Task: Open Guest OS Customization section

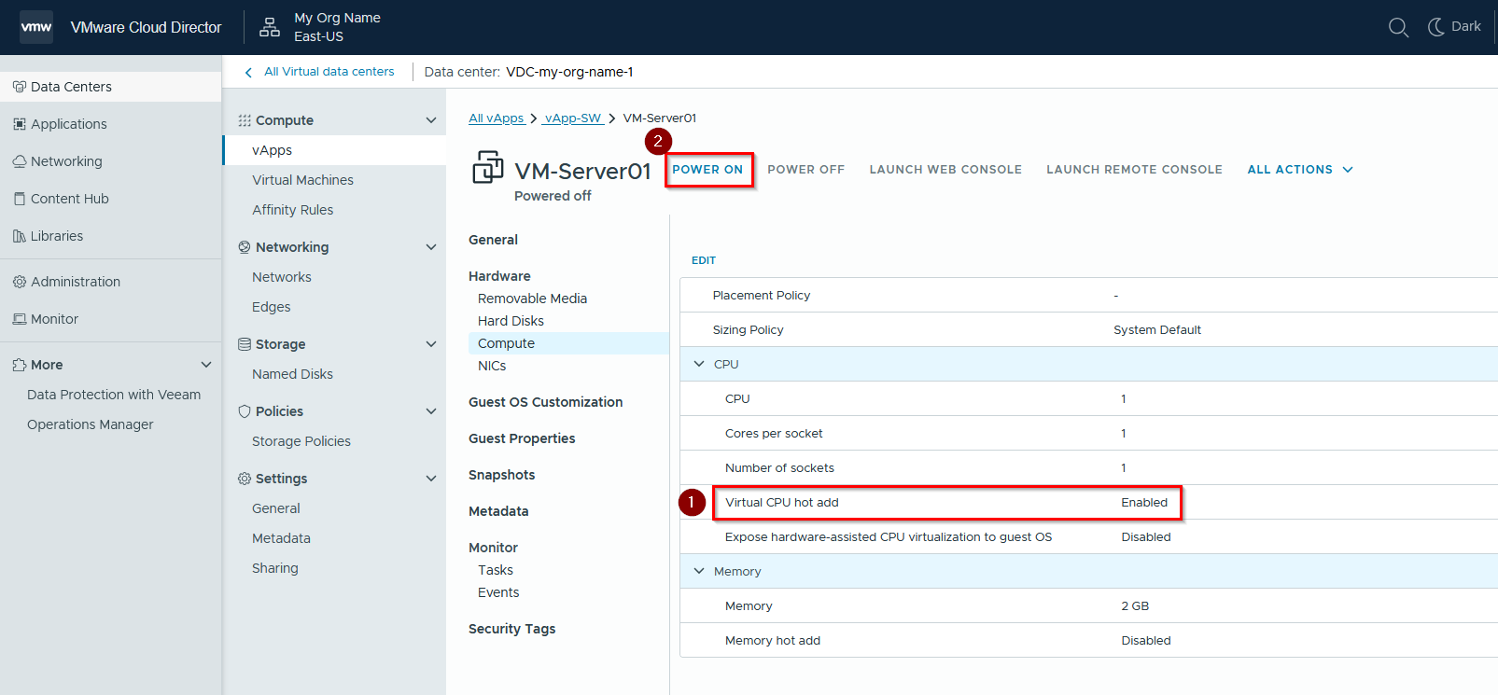Action: (x=546, y=402)
